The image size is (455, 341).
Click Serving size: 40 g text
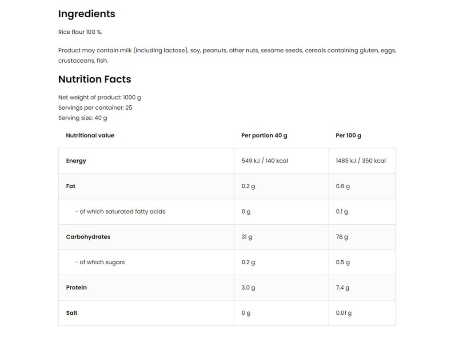(82, 118)
